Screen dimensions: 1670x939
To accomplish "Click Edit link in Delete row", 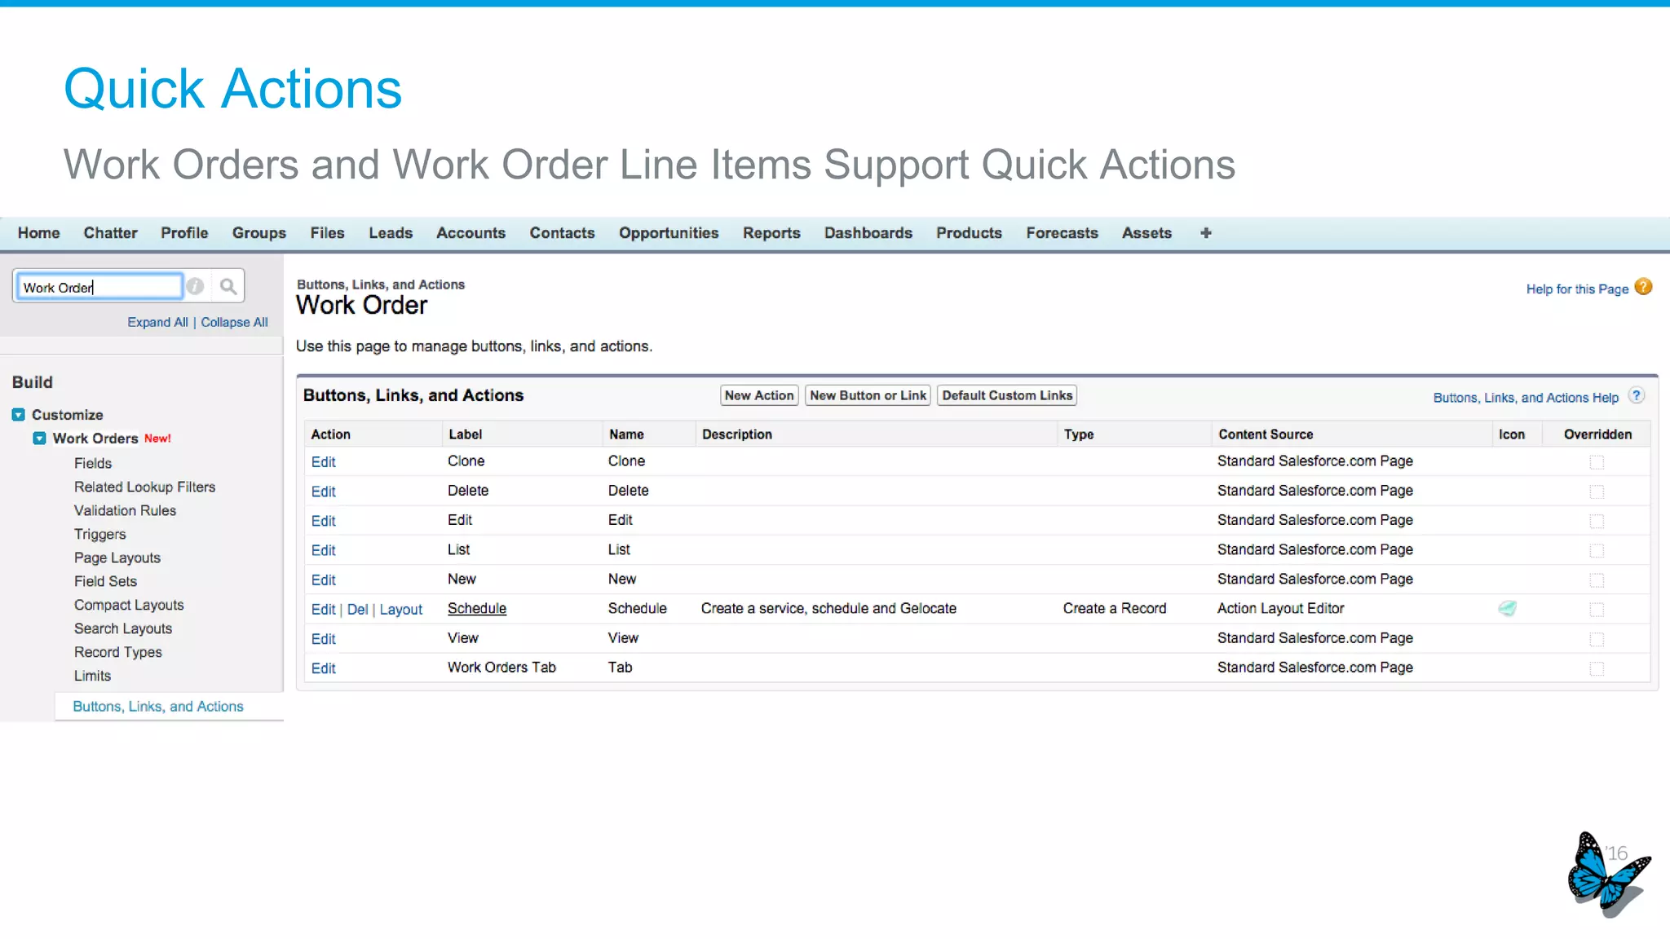I will pos(323,492).
